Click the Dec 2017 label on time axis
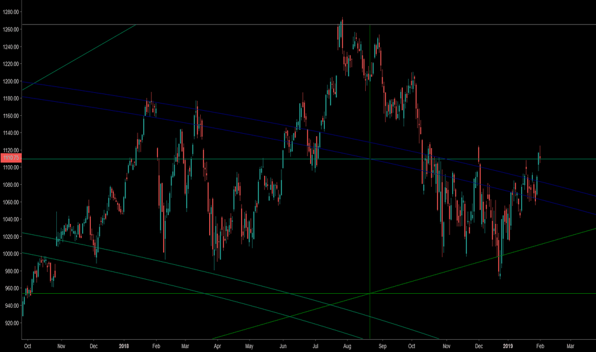 click(93, 346)
